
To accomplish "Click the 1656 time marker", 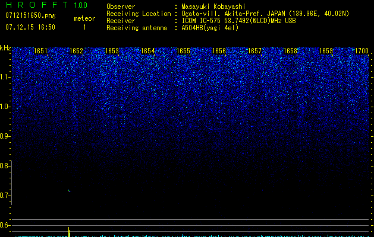I will pos(219,51).
